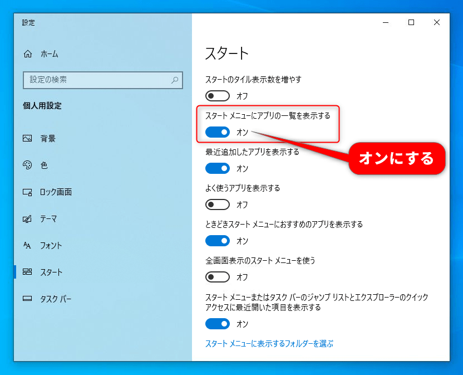Image resolution: width=463 pixels, height=375 pixels.
Task: Focus the 設定の検索 search field
Action: (x=103, y=80)
